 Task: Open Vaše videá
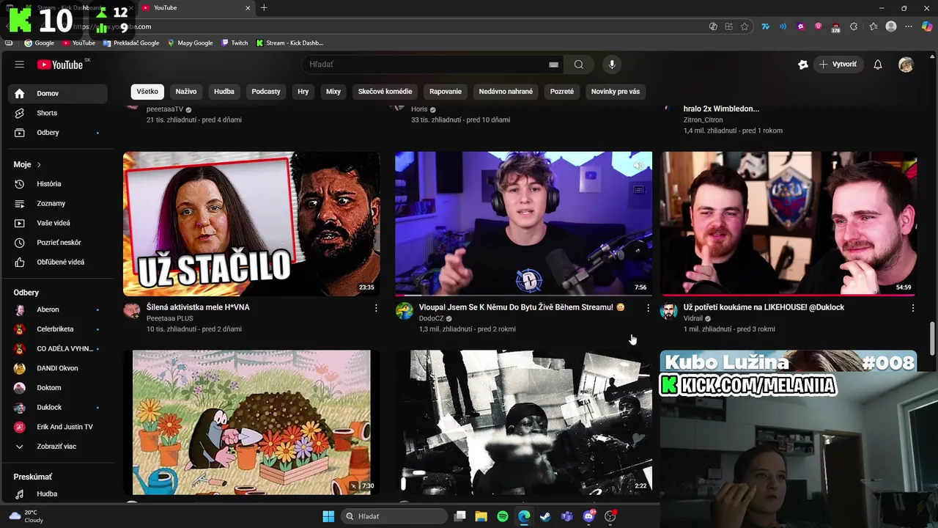[57, 223]
